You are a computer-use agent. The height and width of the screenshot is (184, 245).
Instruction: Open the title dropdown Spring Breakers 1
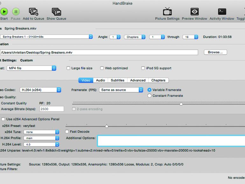[46, 37]
